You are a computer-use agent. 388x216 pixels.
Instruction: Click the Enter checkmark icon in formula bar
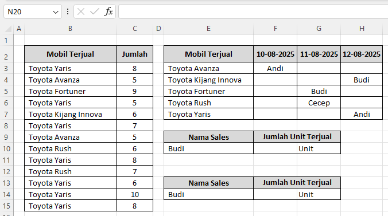point(95,11)
